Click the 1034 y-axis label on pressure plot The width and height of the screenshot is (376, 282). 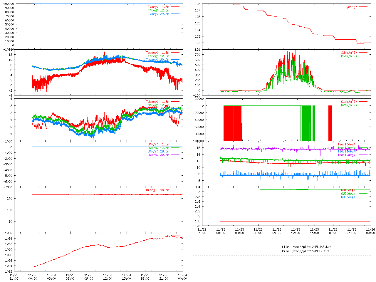[9, 239]
